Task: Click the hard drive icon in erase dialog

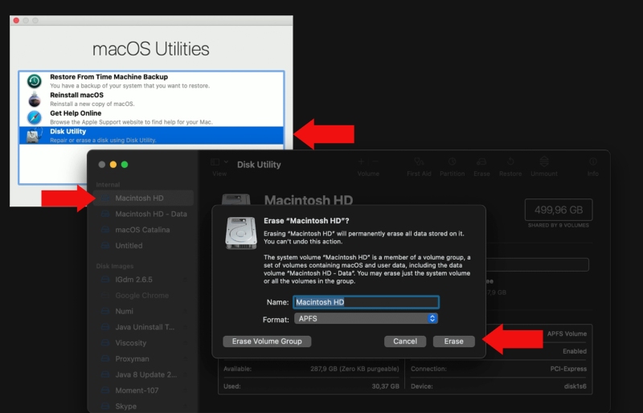Action: (241, 233)
